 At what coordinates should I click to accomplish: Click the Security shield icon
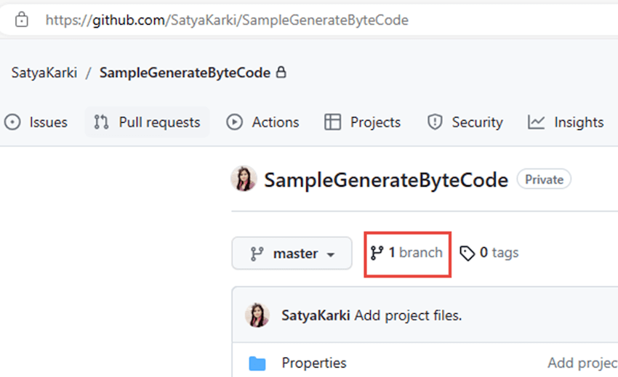[435, 122]
